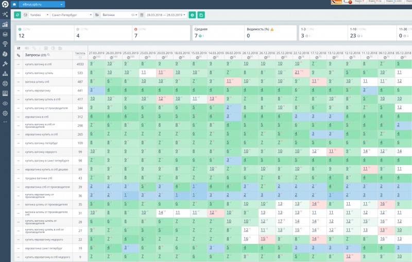Toggle dash marker for row frequency 312
The height and width of the screenshot is (262, 412).
[x=19, y=117]
